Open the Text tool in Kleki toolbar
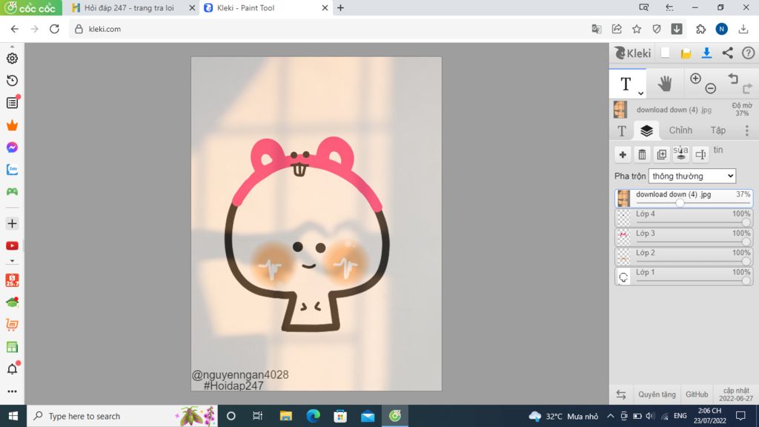This screenshot has height=427, width=759. pos(626,84)
